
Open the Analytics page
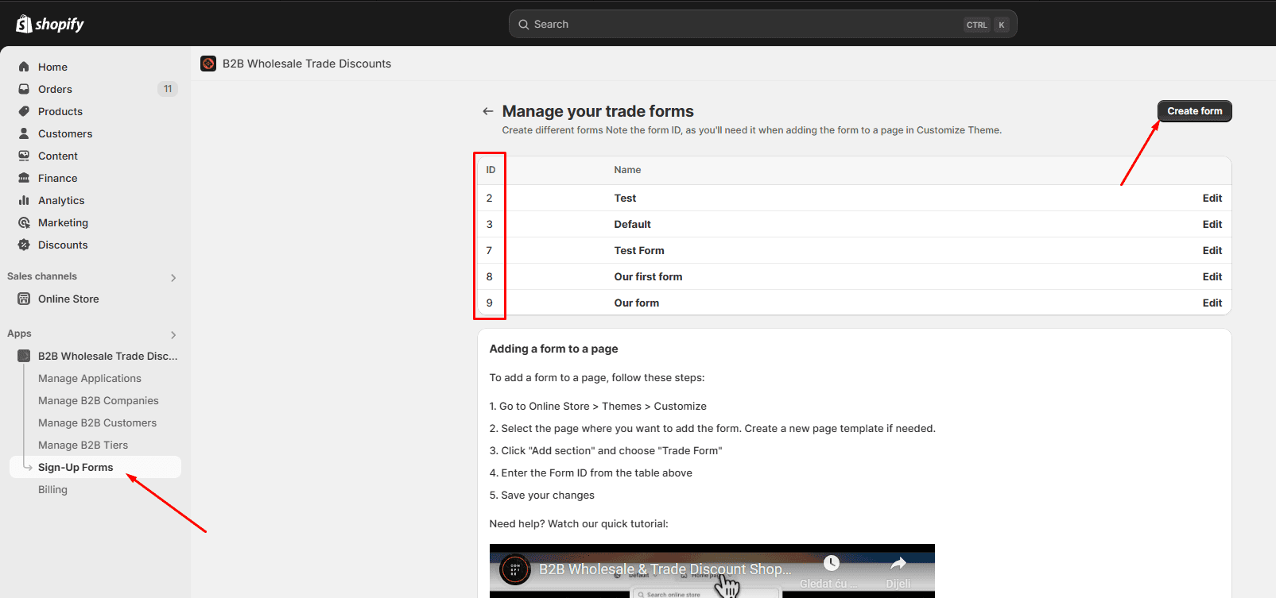point(61,200)
